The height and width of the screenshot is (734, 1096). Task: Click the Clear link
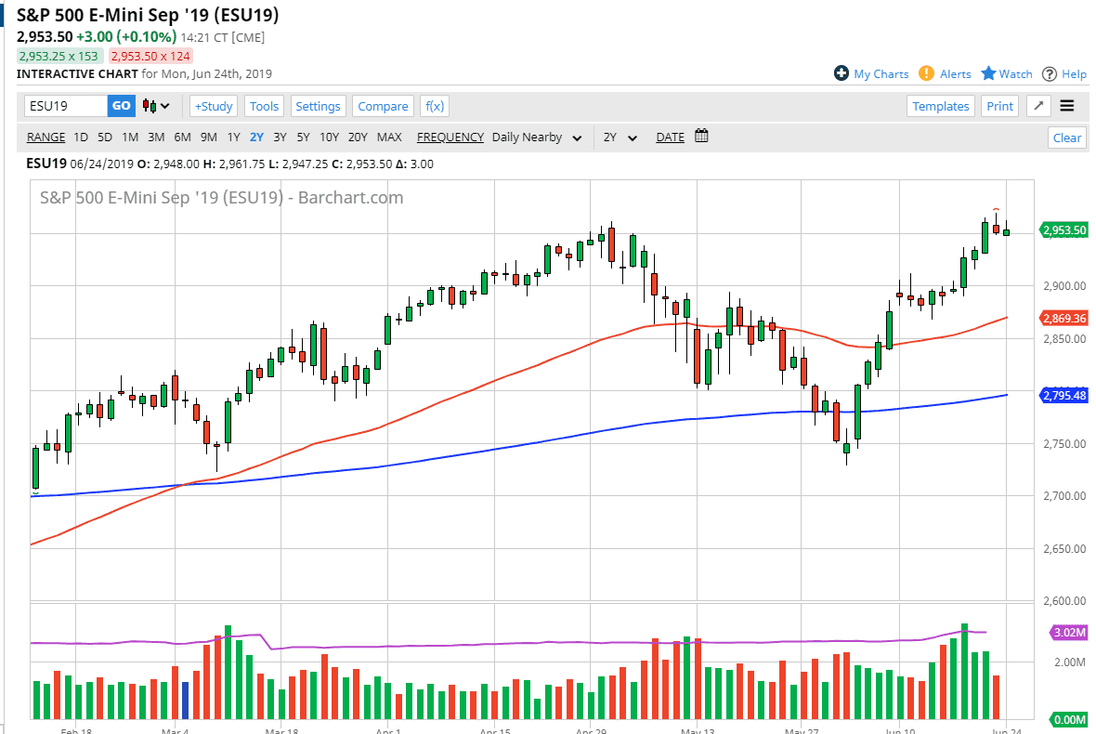click(x=1066, y=137)
